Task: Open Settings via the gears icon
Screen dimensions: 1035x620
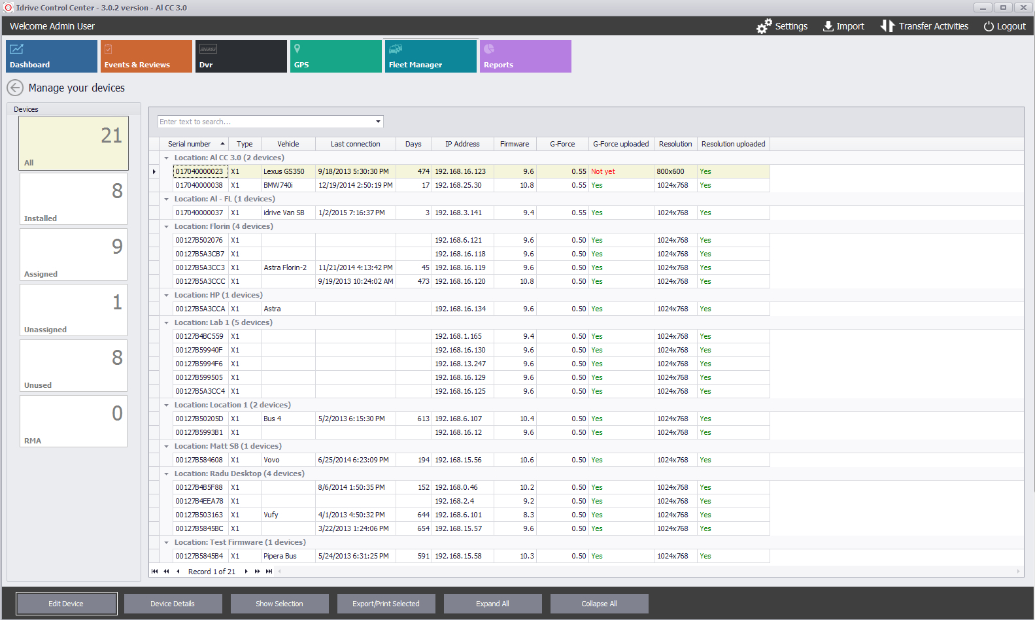Action: pyautogui.click(x=764, y=26)
